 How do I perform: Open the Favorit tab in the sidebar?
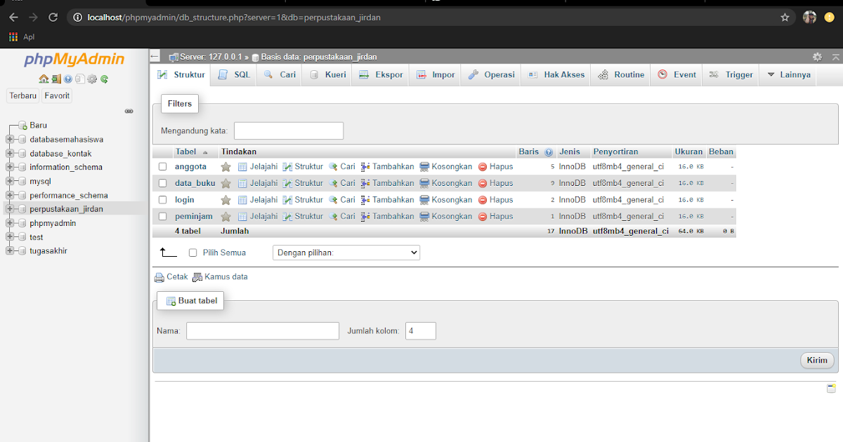point(56,95)
